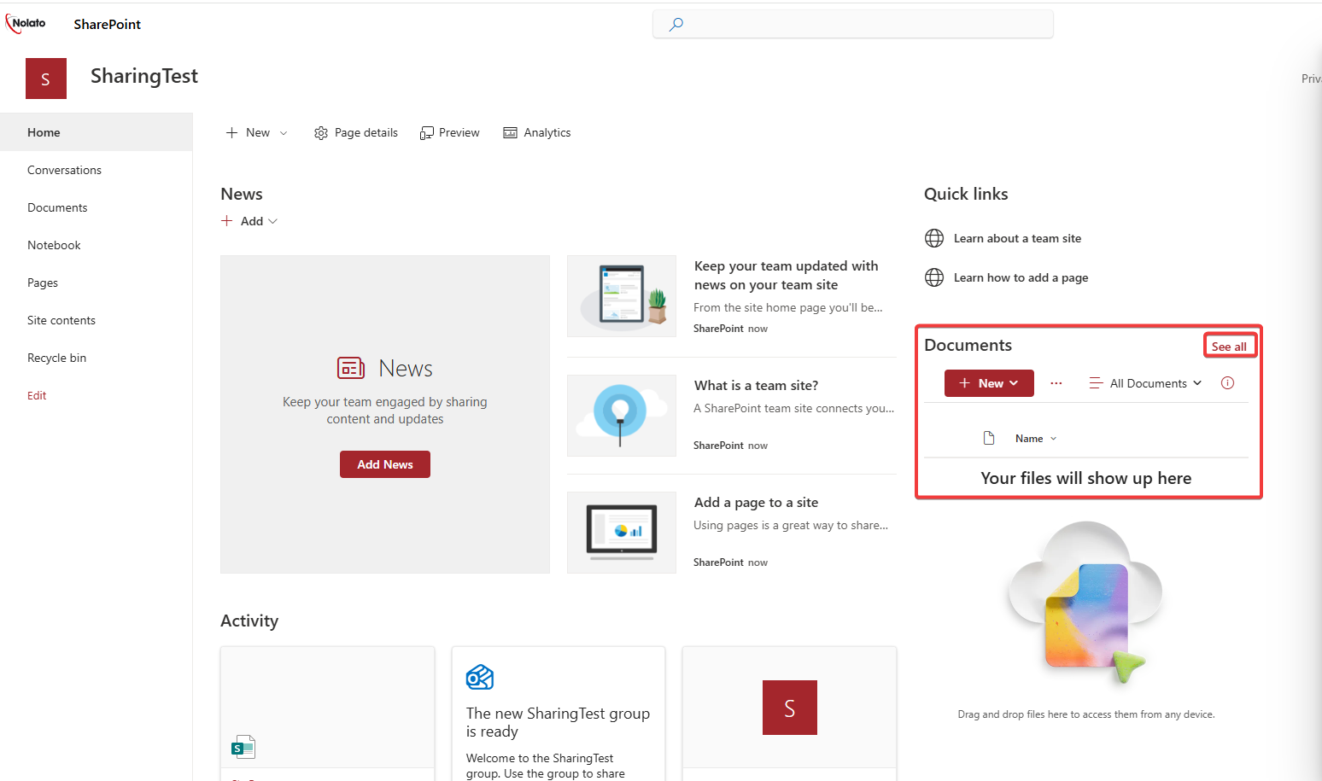Click the Add News button
The image size is (1322, 781).
pyautogui.click(x=385, y=464)
